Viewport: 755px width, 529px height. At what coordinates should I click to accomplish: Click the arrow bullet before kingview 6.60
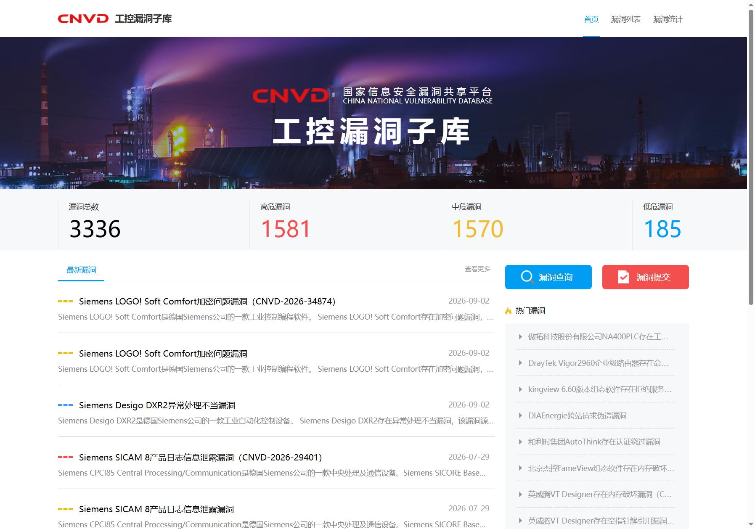[x=520, y=389]
